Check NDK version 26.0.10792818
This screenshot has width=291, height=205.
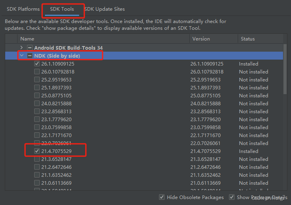coord(37,72)
